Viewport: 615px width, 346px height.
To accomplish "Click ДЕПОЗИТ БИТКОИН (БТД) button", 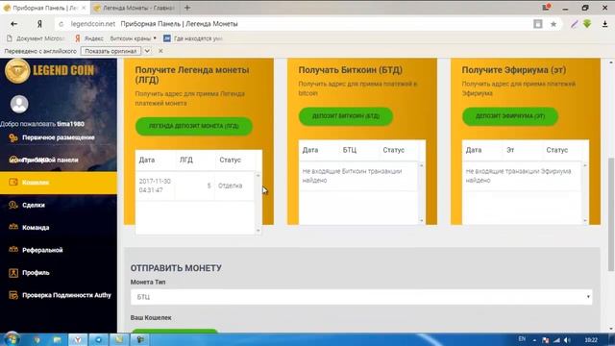I will (x=346, y=116).
